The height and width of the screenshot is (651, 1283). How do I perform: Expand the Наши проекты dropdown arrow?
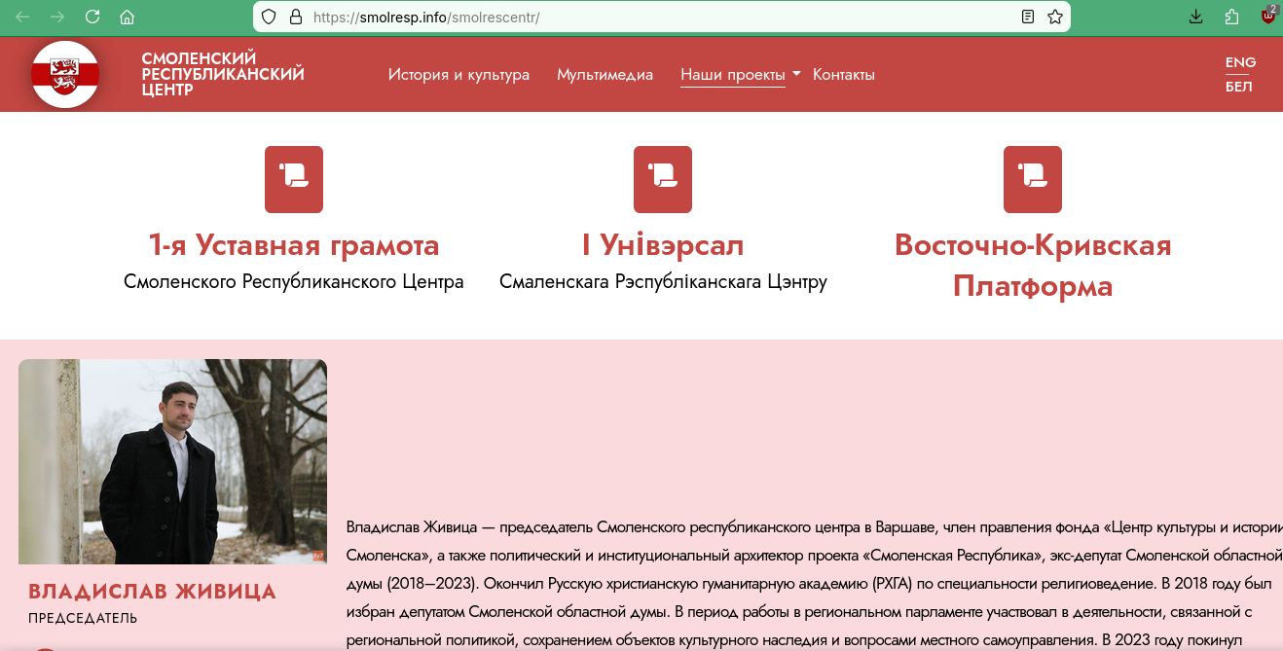coord(796,74)
